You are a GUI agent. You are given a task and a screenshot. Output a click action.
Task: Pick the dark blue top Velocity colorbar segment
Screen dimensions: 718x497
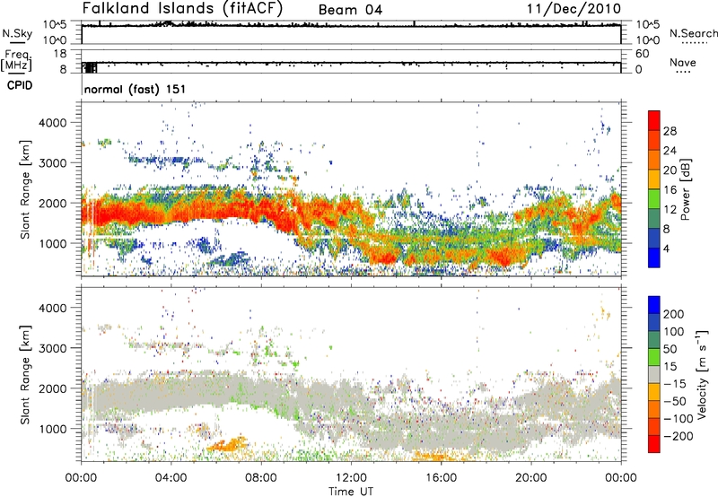coord(654,305)
